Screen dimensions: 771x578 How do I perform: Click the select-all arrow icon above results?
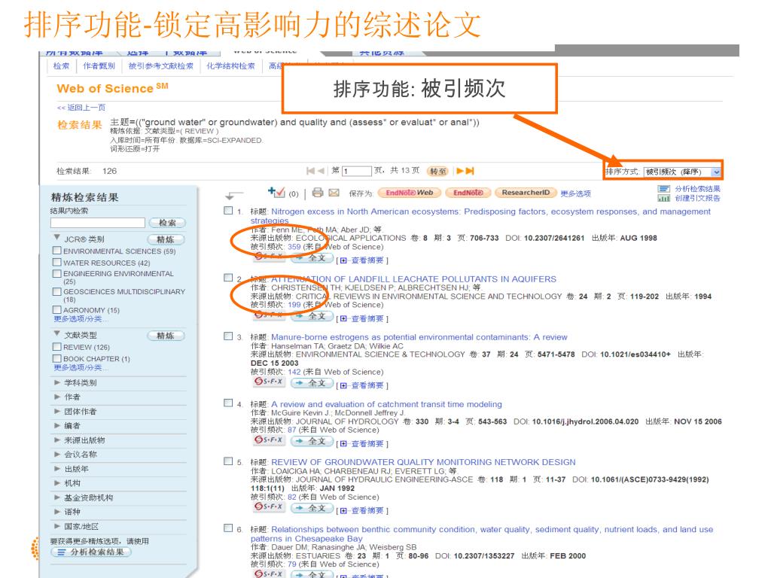(x=233, y=195)
